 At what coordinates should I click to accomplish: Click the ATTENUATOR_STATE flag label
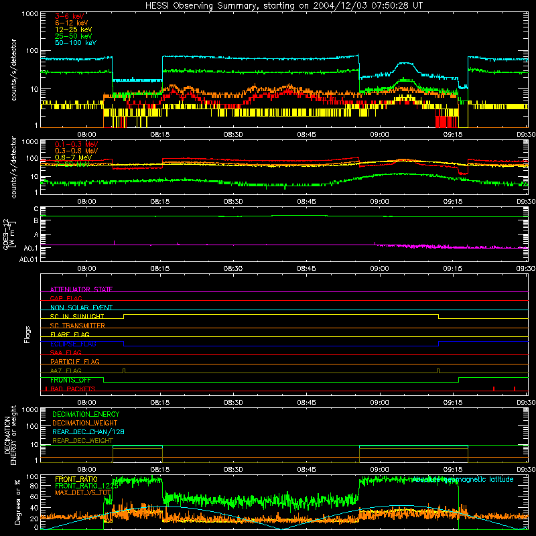click(x=81, y=289)
